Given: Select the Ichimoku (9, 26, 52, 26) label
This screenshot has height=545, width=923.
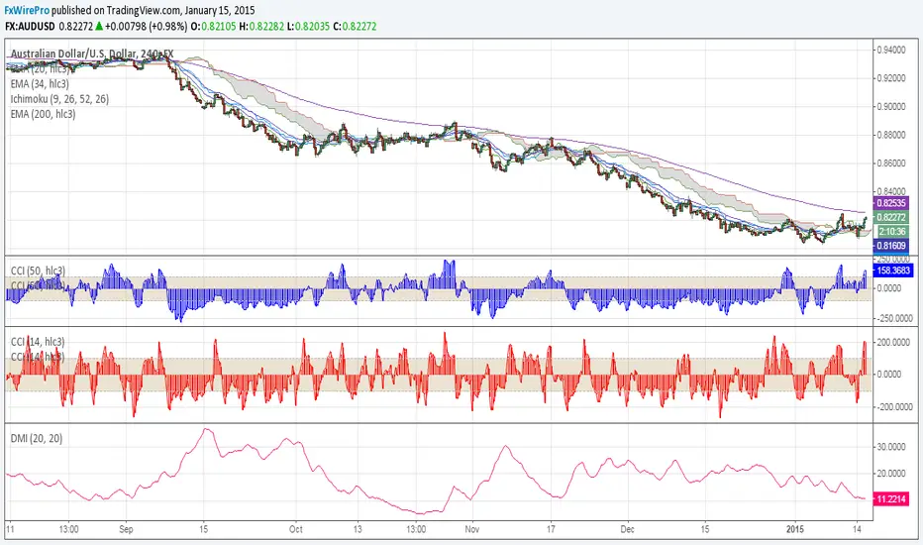Looking at the screenshot, I should coord(59,98).
